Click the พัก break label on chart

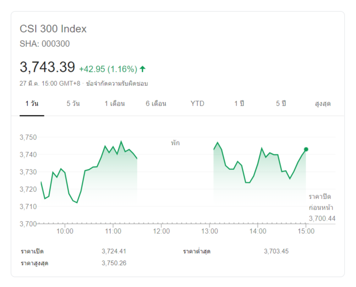175,143
